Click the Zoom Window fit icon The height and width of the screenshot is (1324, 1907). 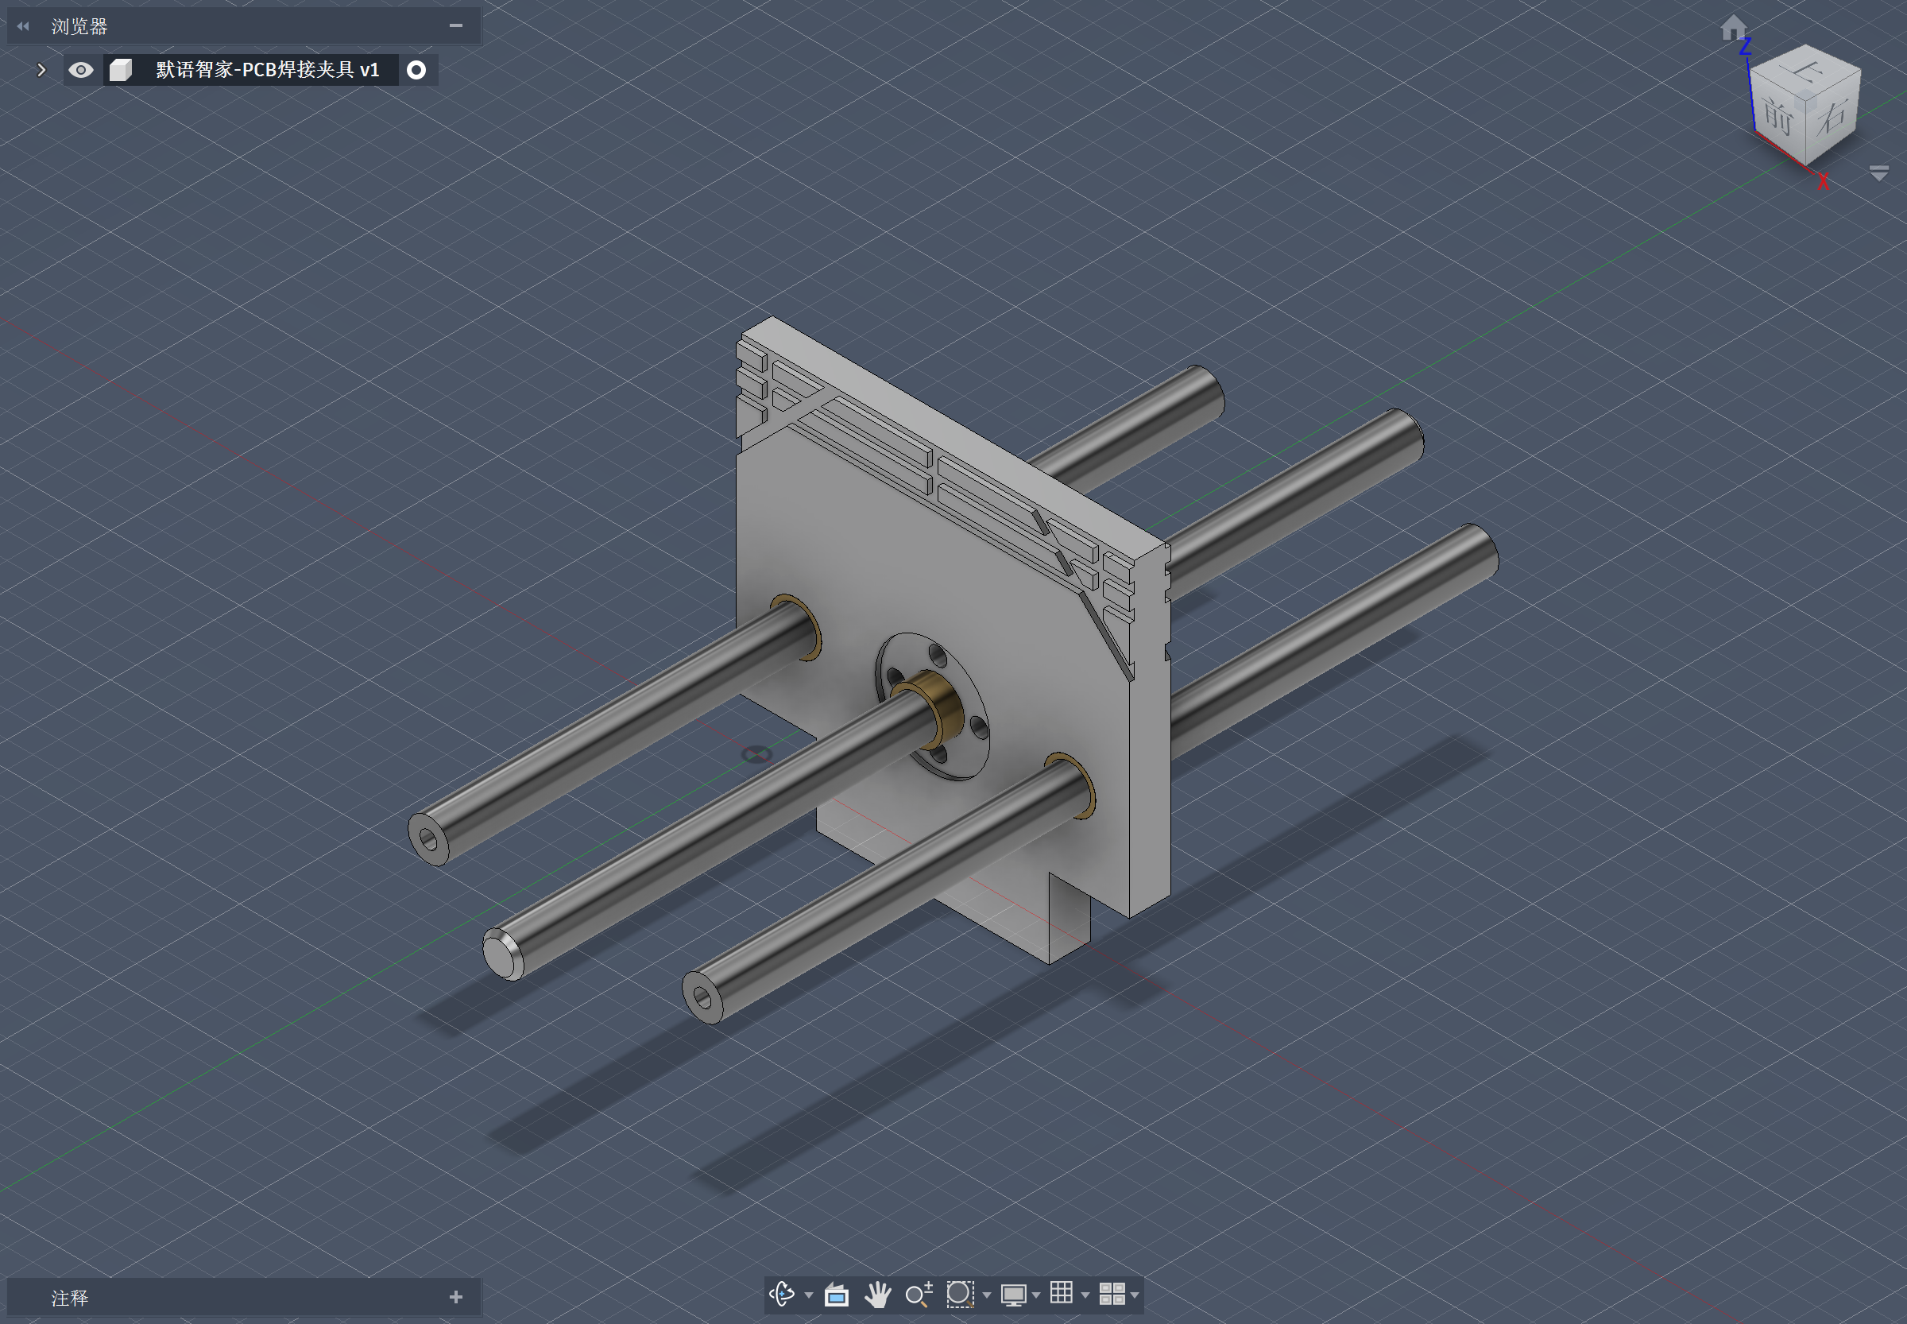pos(960,1294)
